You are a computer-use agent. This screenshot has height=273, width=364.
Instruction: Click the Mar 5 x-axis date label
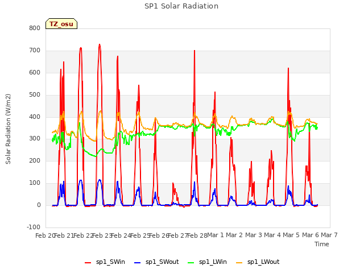[291, 235]
